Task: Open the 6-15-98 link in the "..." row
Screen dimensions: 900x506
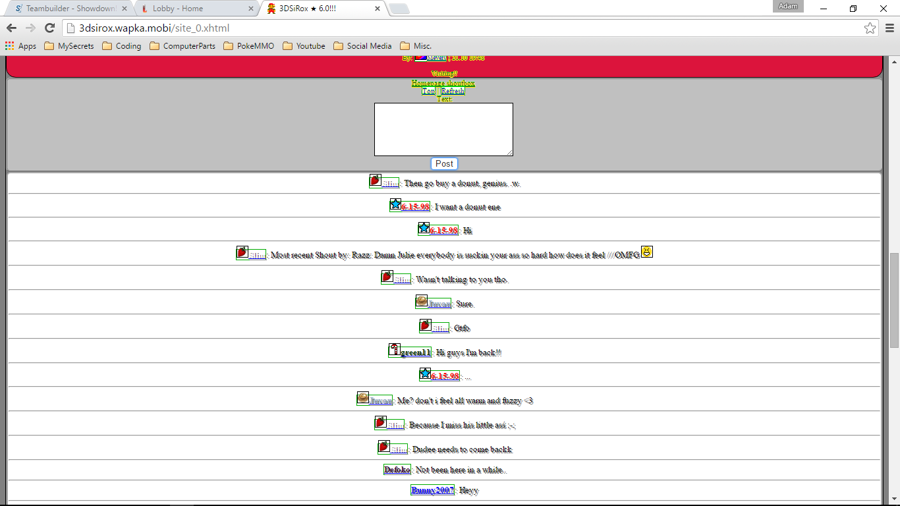Action: 445,376
